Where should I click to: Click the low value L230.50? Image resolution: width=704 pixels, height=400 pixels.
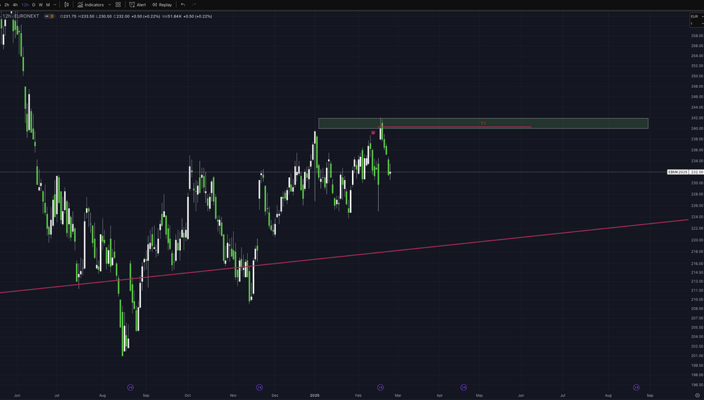(103, 16)
